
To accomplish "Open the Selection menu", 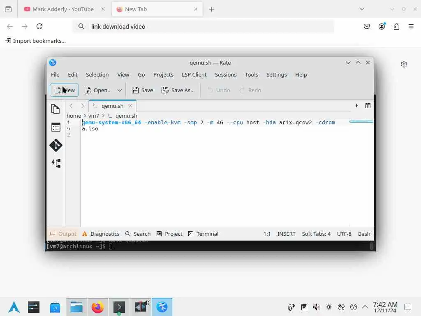I will coord(97,75).
